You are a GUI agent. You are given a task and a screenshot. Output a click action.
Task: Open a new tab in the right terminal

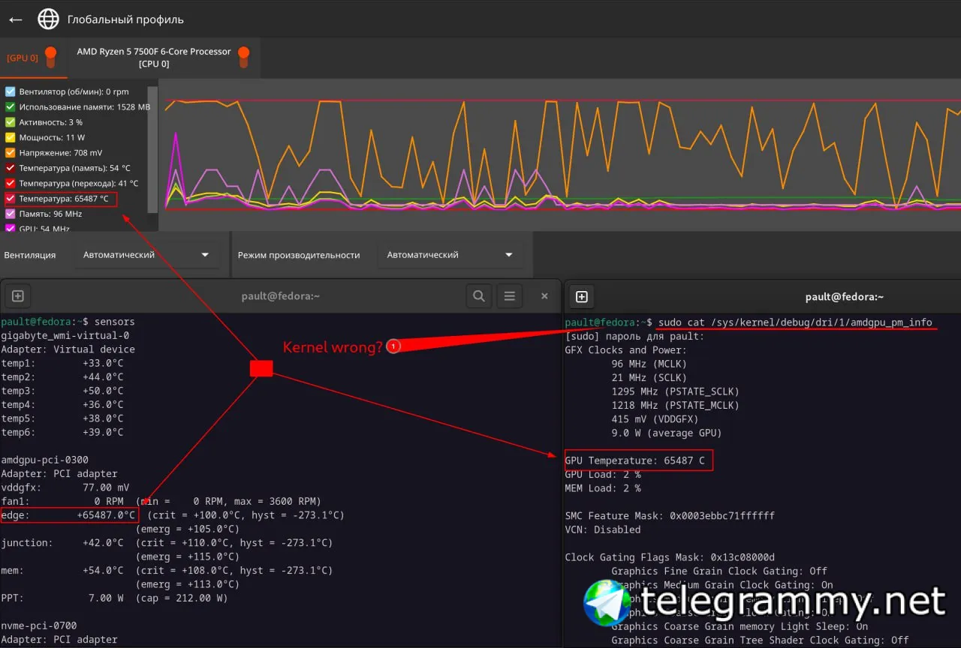pos(581,296)
